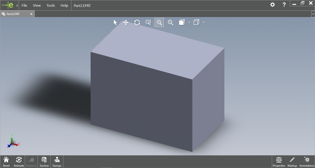Open the Section tool

click(44, 161)
